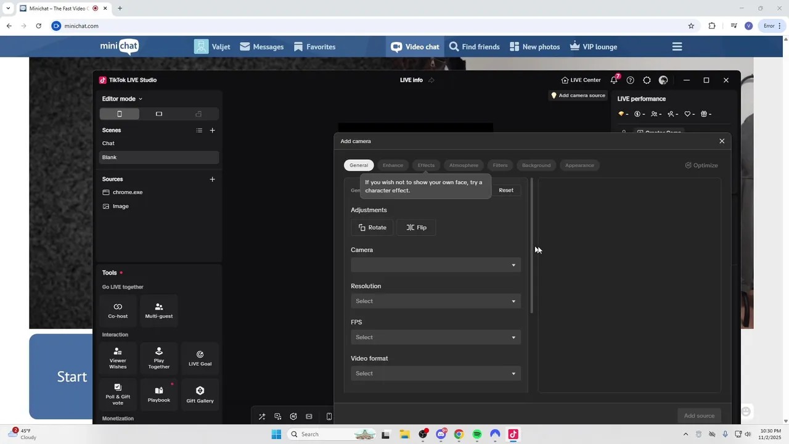Switch to the Enhance tab
Viewport: 789px width, 444px height.
pyautogui.click(x=393, y=165)
